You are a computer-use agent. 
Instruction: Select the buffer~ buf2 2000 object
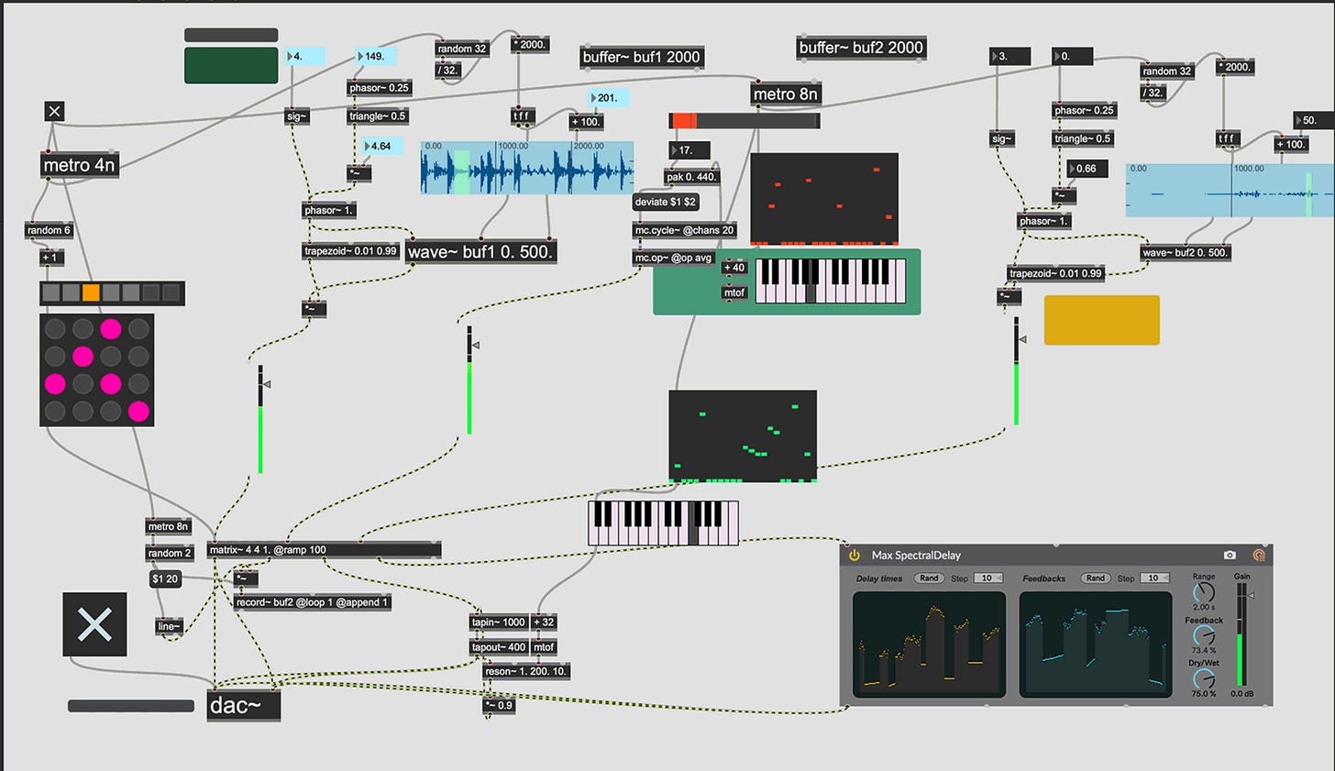pos(861,48)
